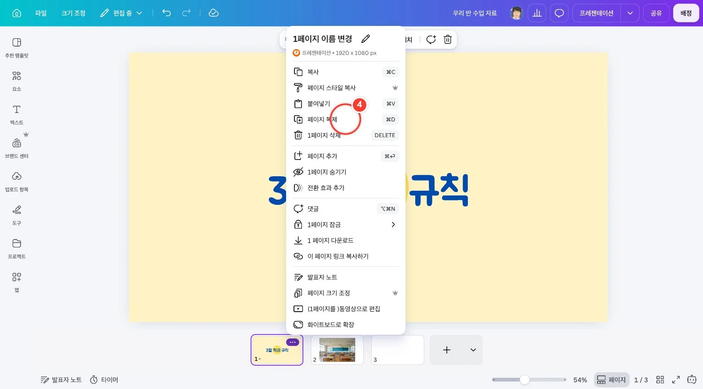Enter fullscreen mode icon

point(676,380)
